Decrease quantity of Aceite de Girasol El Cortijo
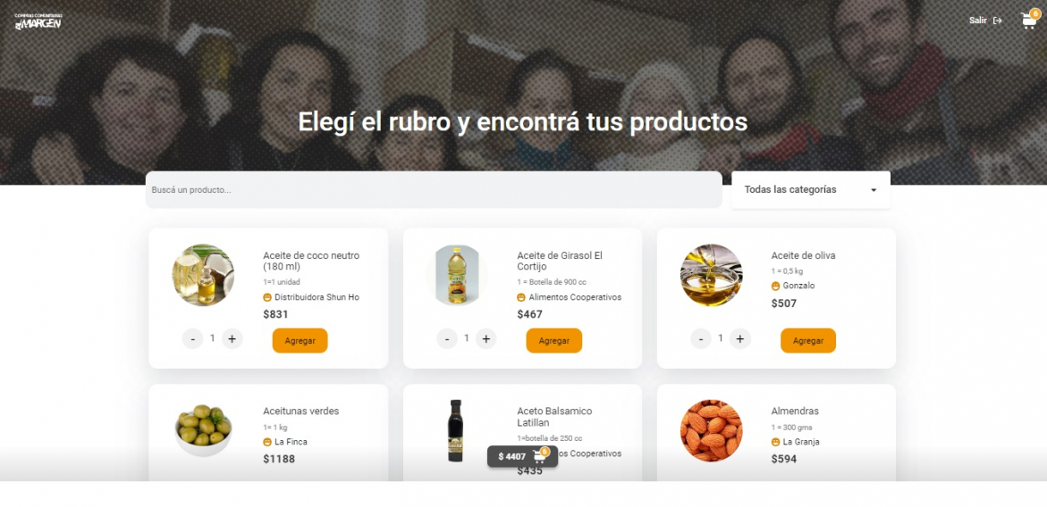The width and height of the screenshot is (1047, 507). click(x=447, y=338)
